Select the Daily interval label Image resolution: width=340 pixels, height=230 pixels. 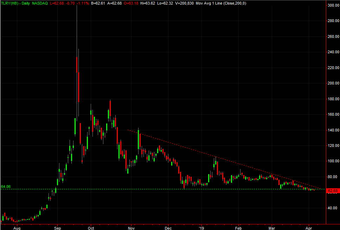coord(26,3)
